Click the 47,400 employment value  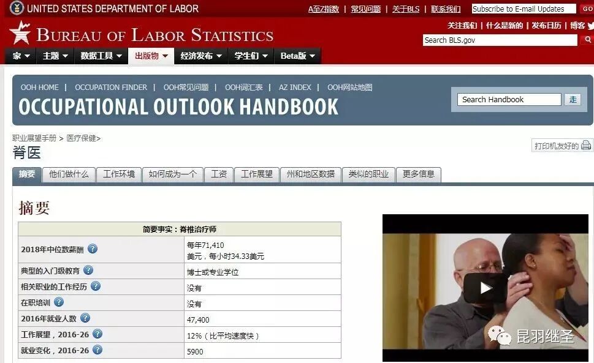(198, 320)
